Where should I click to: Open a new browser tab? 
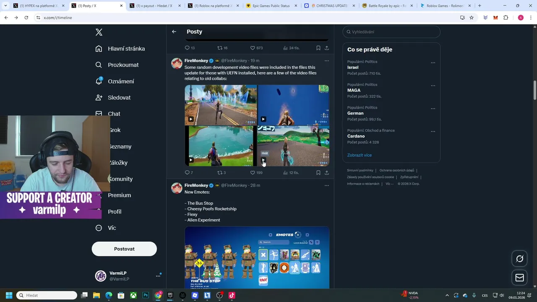tap(480, 6)
